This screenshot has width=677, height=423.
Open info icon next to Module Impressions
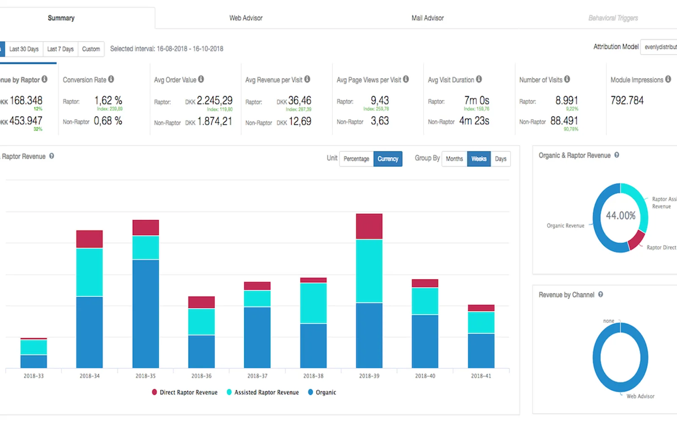point(668,79)
